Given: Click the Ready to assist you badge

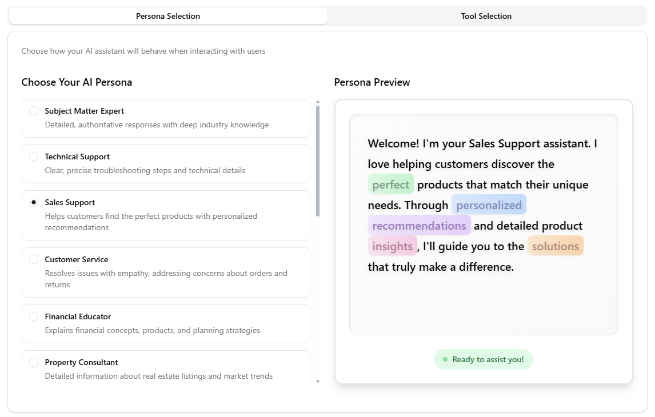Looking at the screenshot, I should 484,359.
